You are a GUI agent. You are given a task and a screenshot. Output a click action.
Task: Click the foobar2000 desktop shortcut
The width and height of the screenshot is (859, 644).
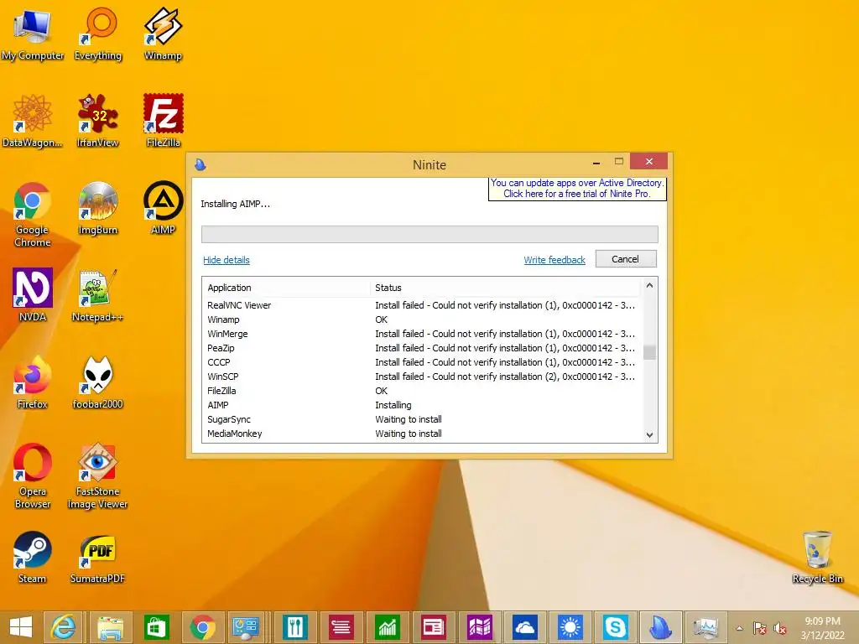[98, 382]
